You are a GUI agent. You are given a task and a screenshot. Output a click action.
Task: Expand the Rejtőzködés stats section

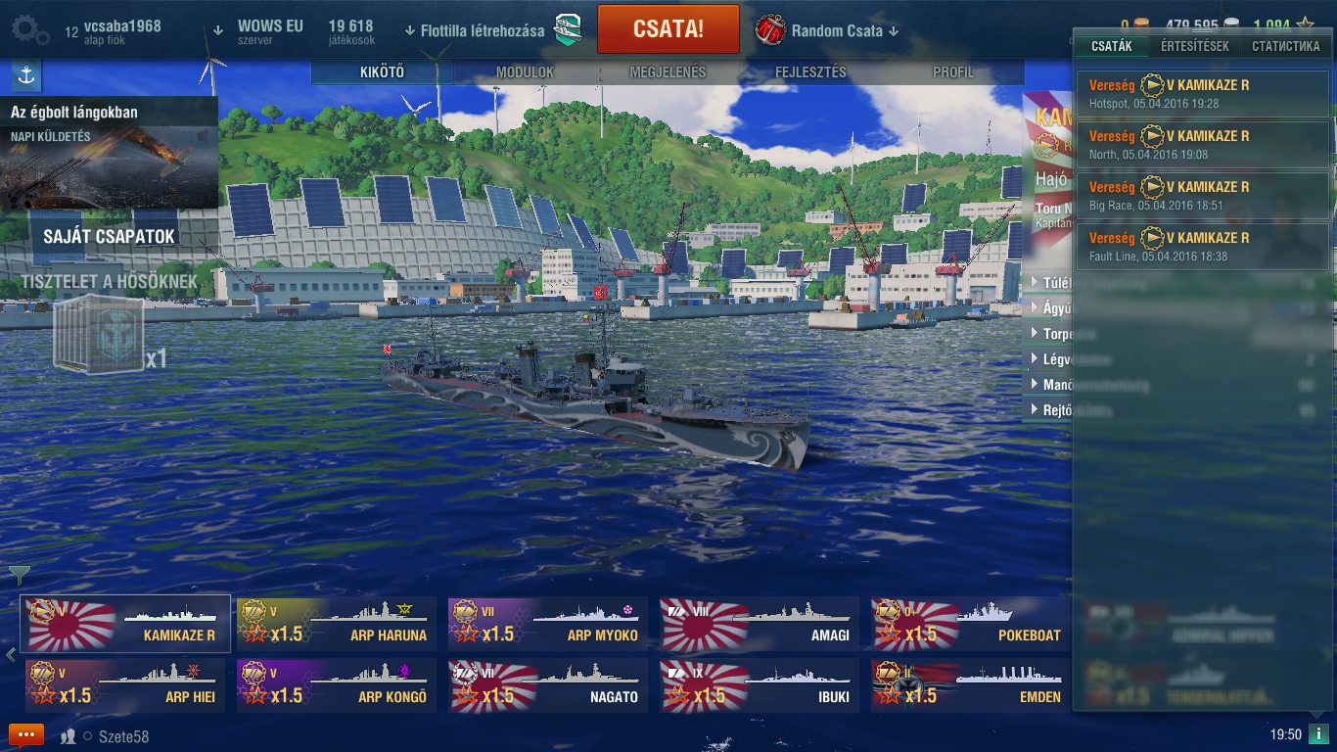(x=1049, y=410)
